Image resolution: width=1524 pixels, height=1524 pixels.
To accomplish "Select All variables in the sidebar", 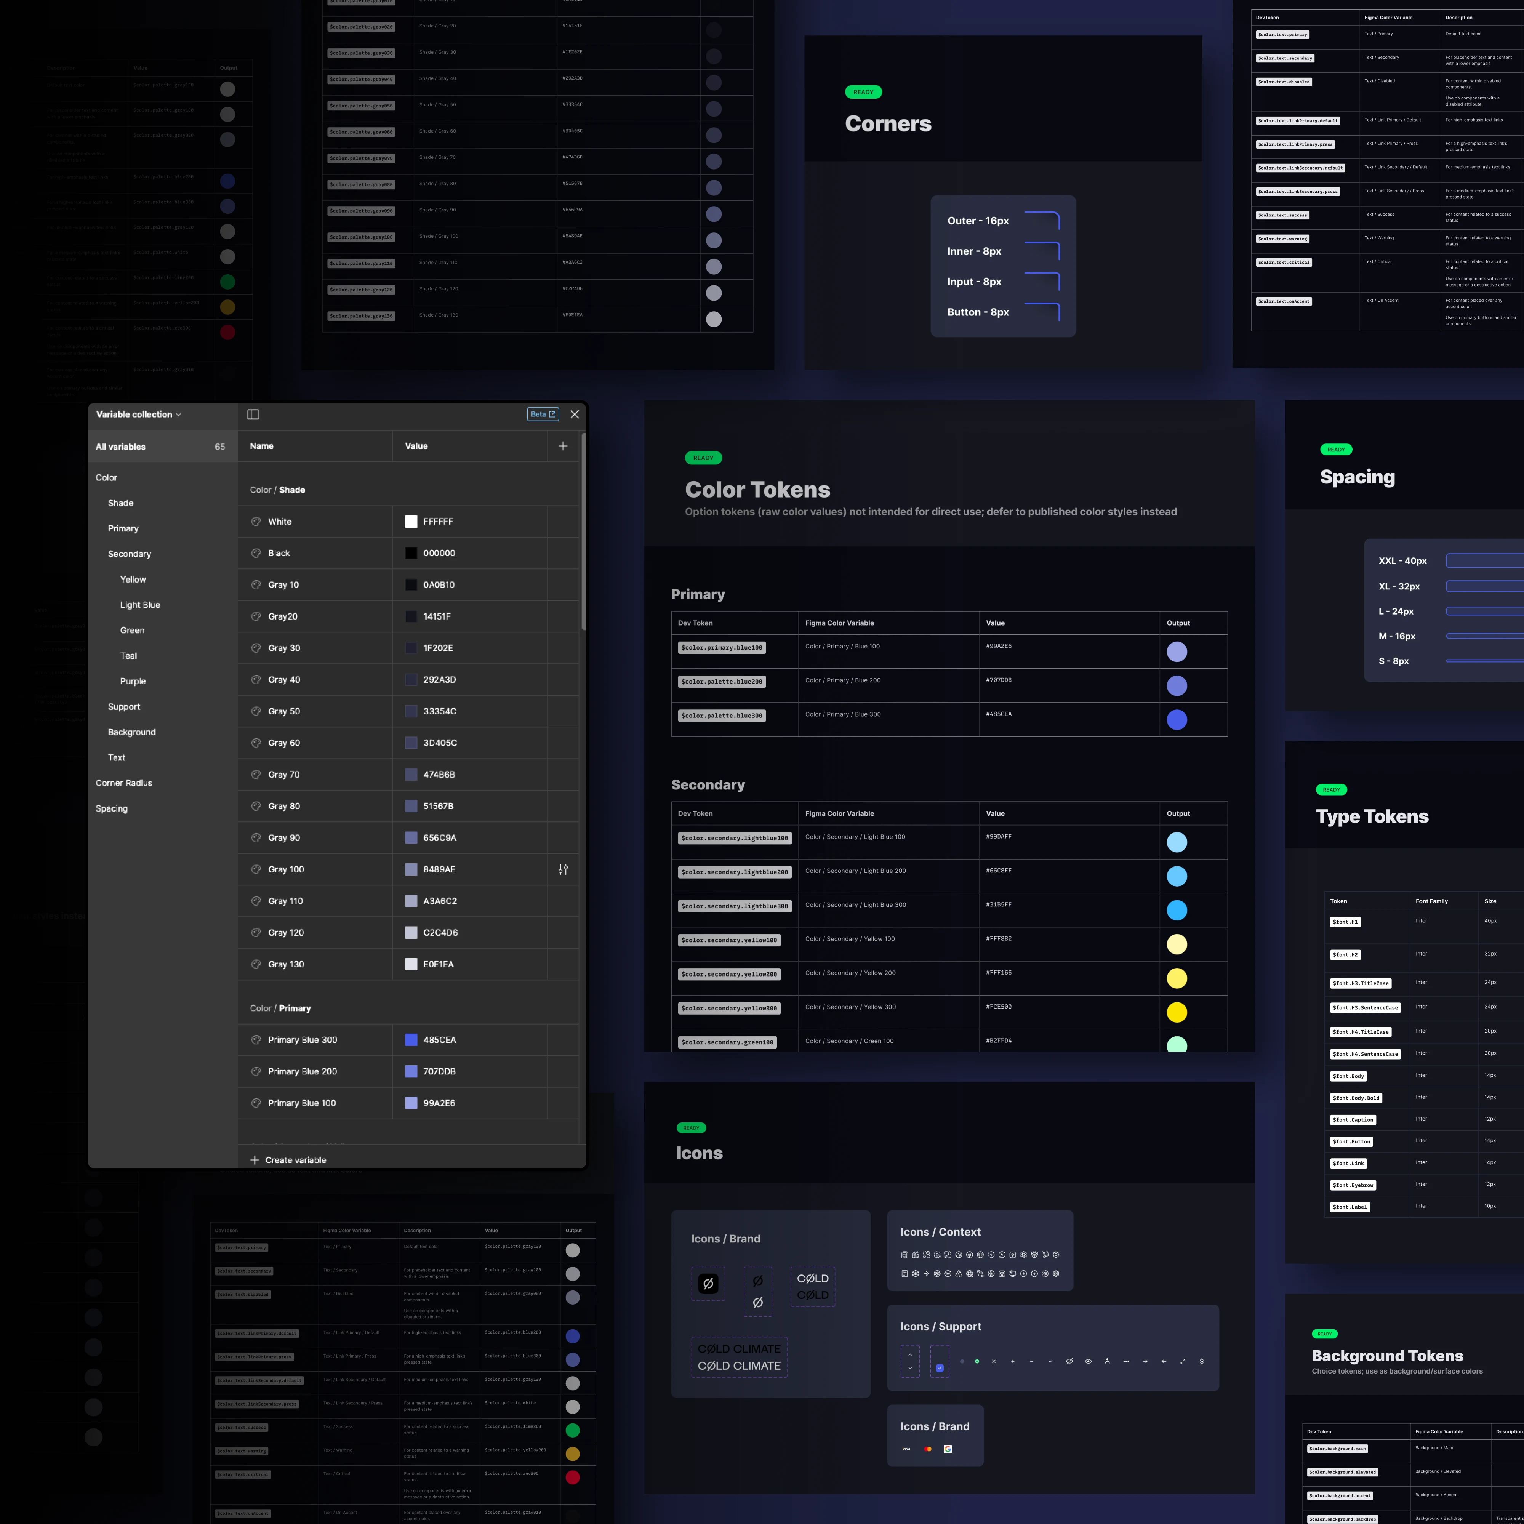I will 163,447.
